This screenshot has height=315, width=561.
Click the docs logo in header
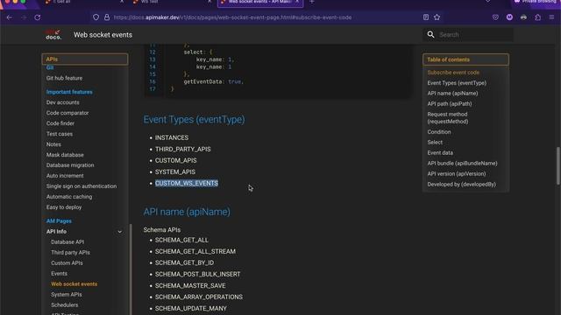pyautogui.click(x=53, y=35)
